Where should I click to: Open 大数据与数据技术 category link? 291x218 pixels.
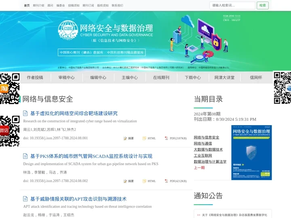click(208, 149)
